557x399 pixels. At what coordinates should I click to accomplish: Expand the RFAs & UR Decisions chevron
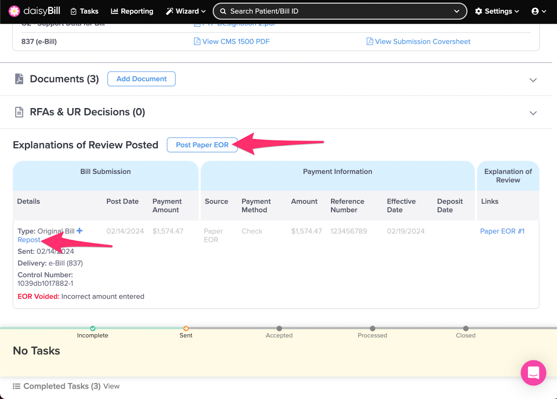point(533,113)
